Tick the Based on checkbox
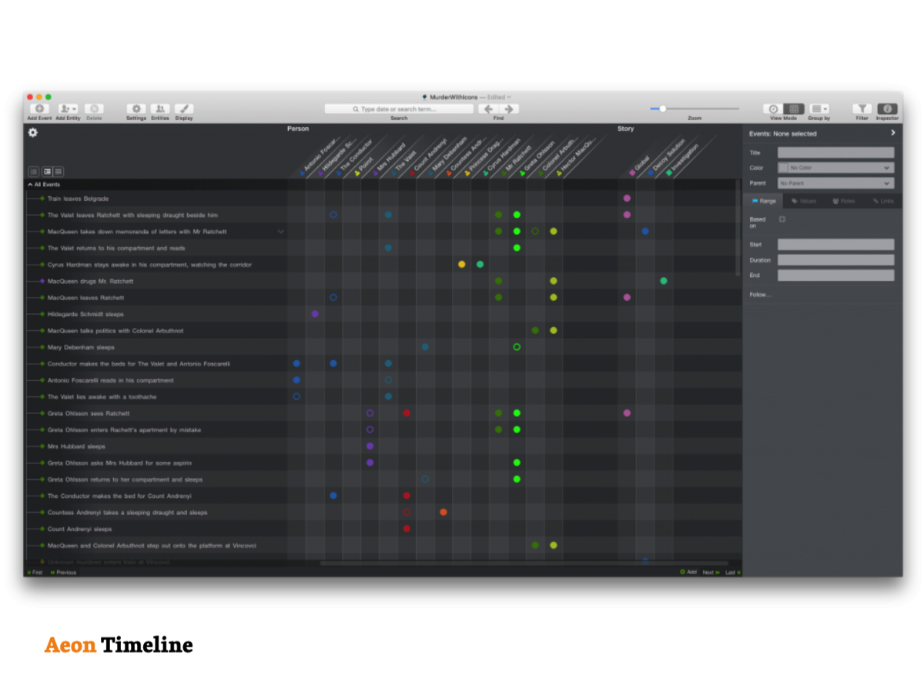924x688 pixels. point(782,219)
